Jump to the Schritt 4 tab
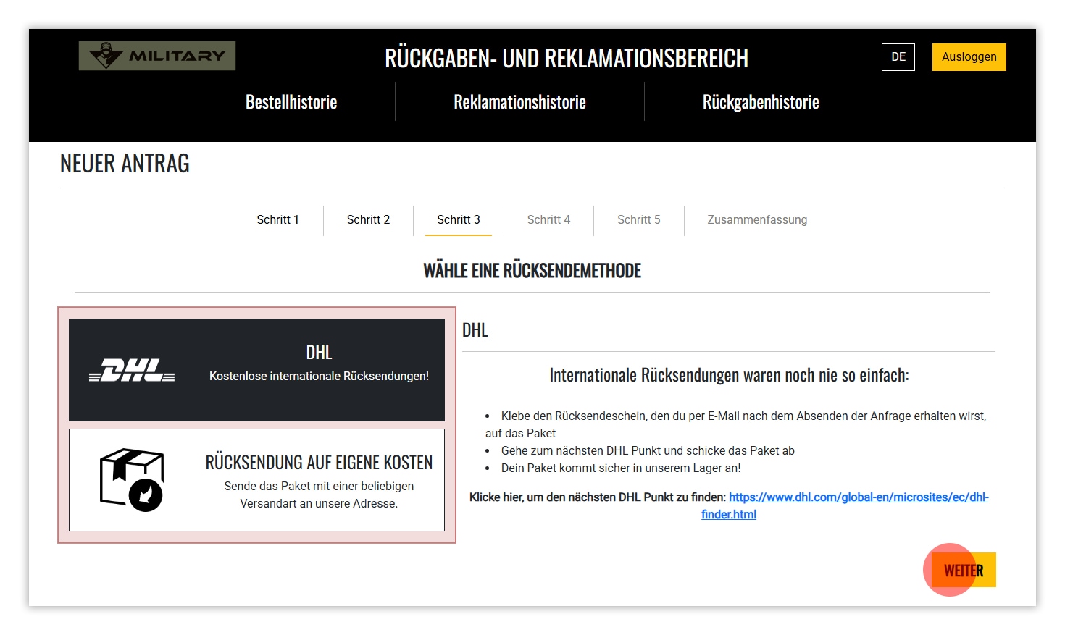 548,219
